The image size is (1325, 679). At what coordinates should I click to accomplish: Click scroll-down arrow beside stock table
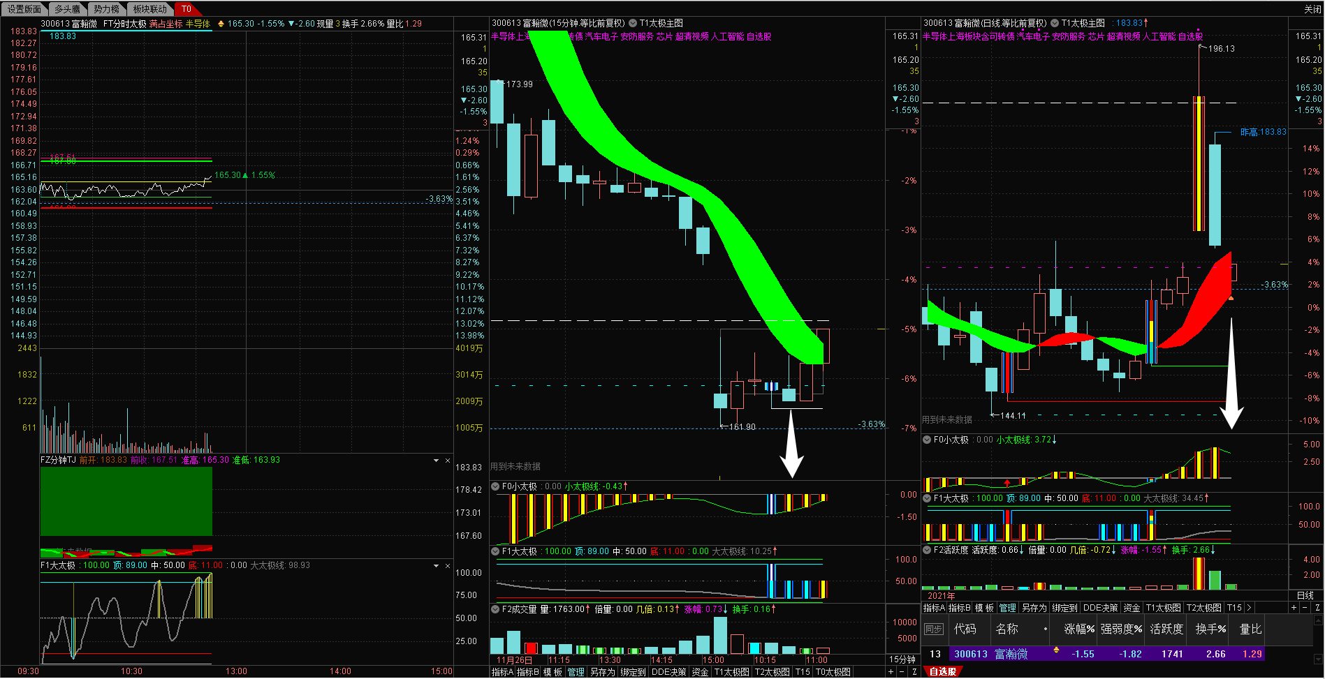pos(1317,658)
